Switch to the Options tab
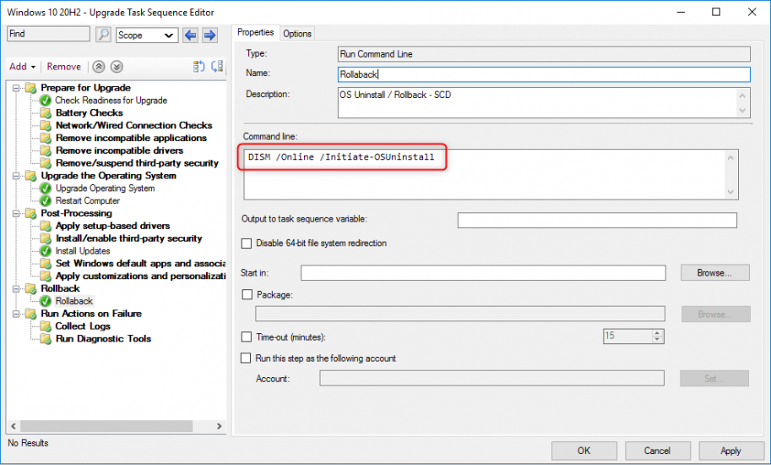 (x=297, y=34)
